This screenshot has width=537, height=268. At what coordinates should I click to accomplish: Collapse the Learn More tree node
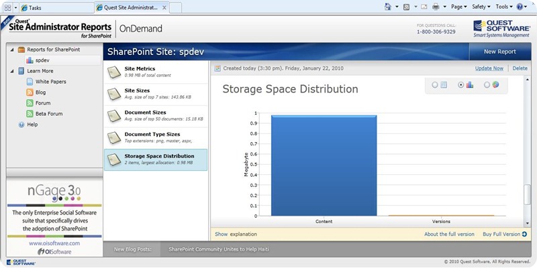tap(12, 71)
